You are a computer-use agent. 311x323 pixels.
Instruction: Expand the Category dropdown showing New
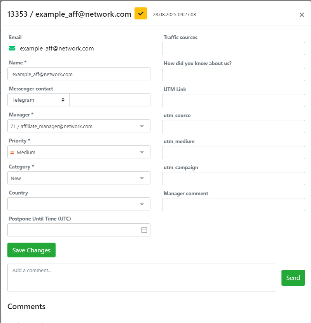coord(79,178)
